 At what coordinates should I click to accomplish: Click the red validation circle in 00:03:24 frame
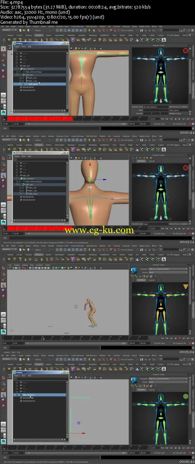click(x=185, y=168)
